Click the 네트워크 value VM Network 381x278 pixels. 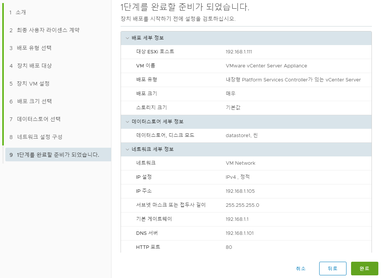[241, 163]
